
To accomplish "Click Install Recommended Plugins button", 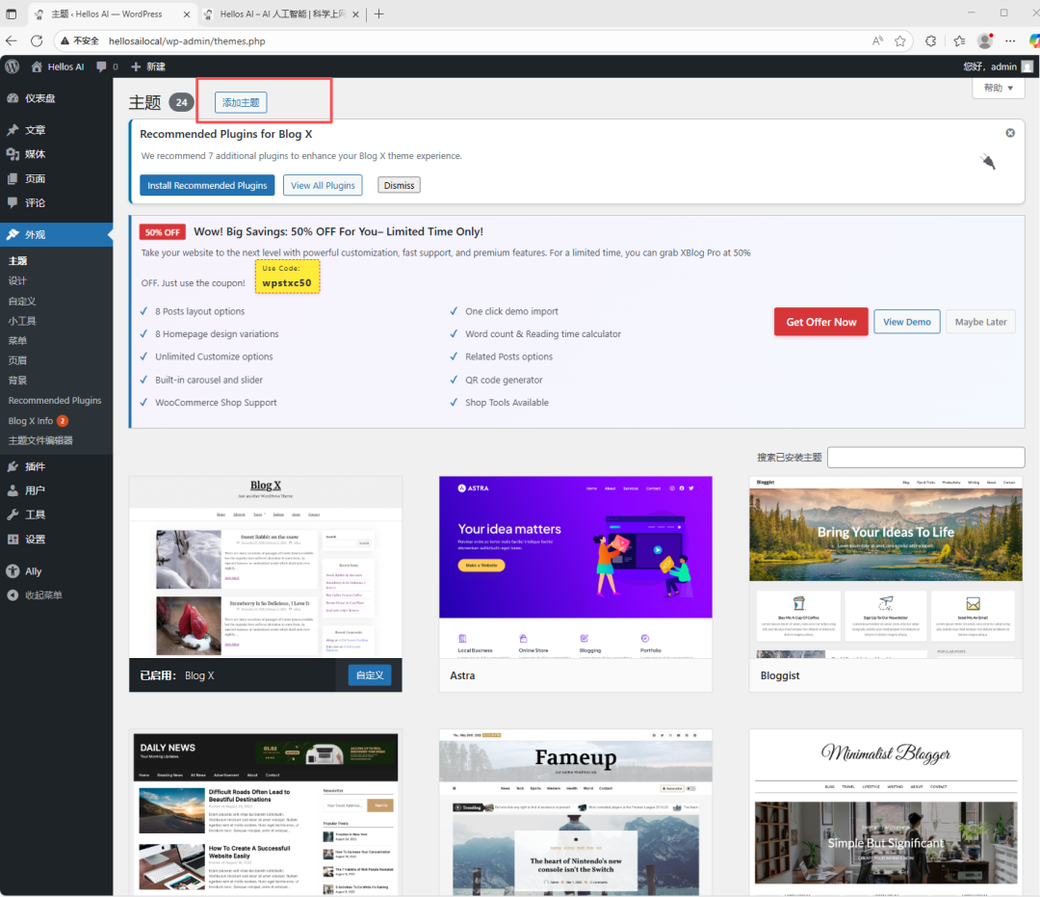I will (x=207, y=185).
